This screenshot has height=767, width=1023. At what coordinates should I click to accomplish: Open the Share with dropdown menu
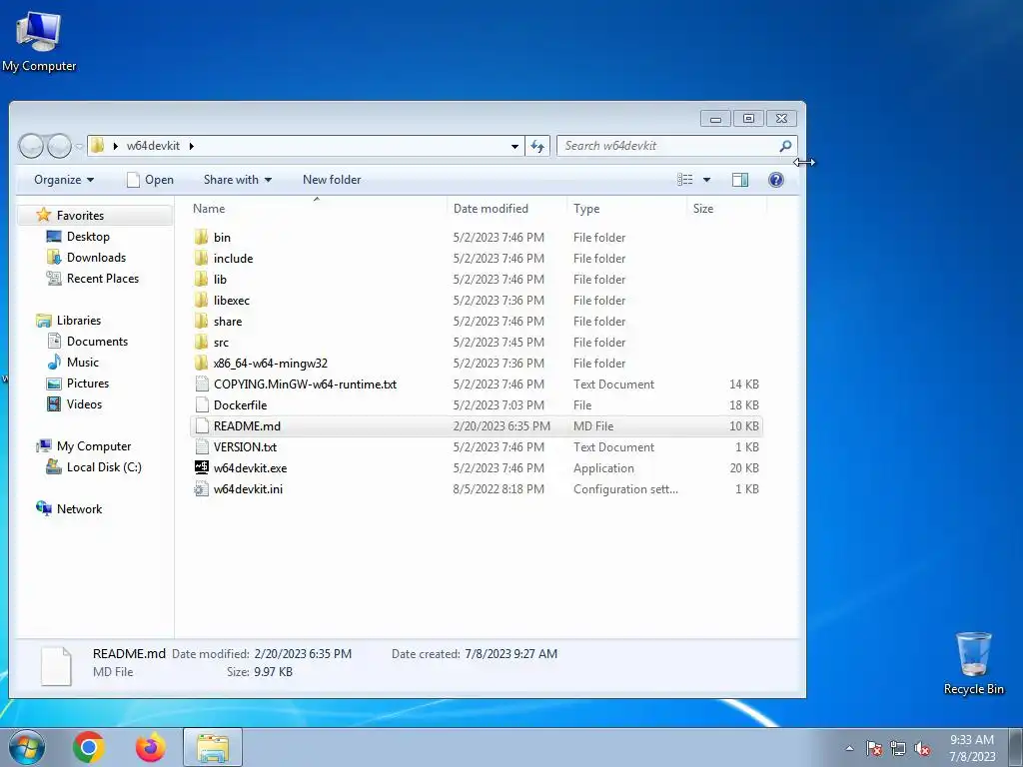(x=238, y=180)
